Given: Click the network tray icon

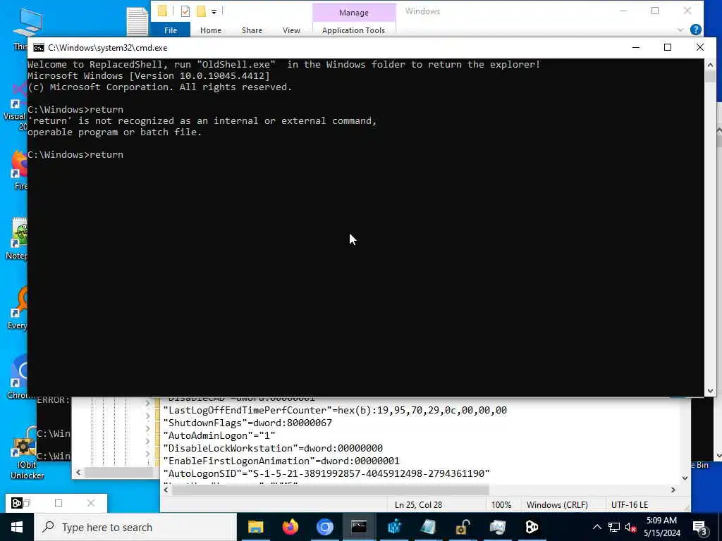Looking at the screenshot, I should point(614,527).
